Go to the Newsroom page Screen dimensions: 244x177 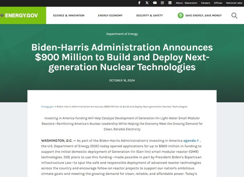[191, 3]
